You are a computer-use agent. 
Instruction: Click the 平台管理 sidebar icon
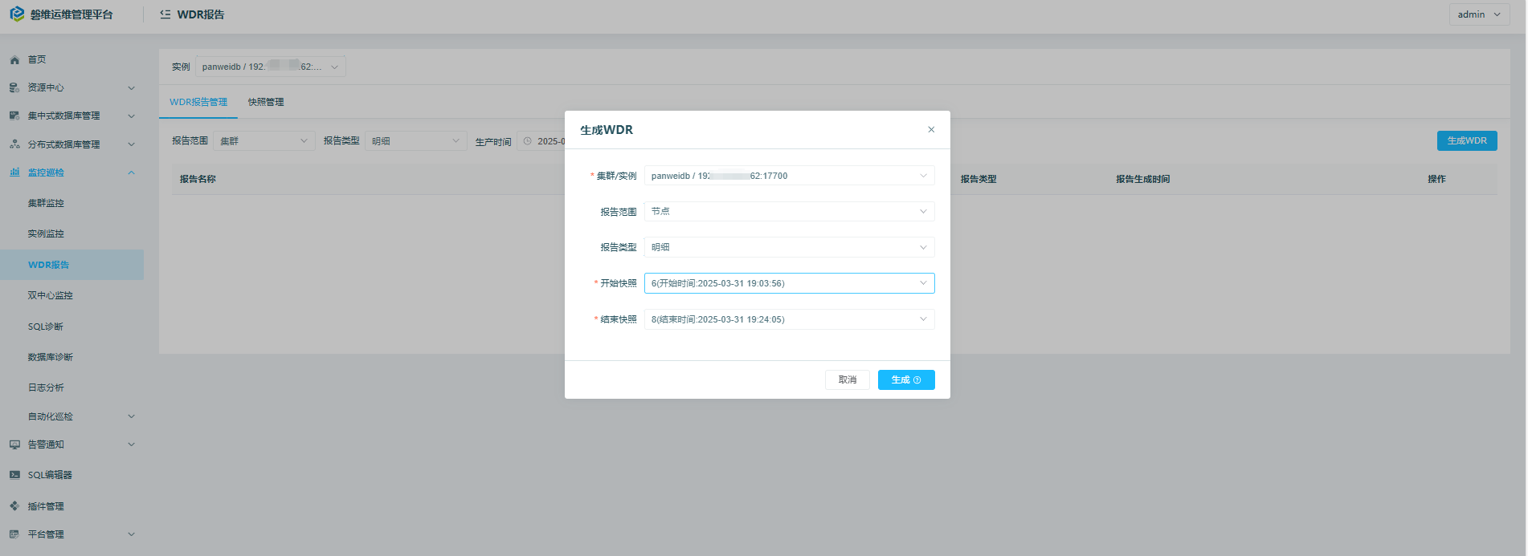14,534
